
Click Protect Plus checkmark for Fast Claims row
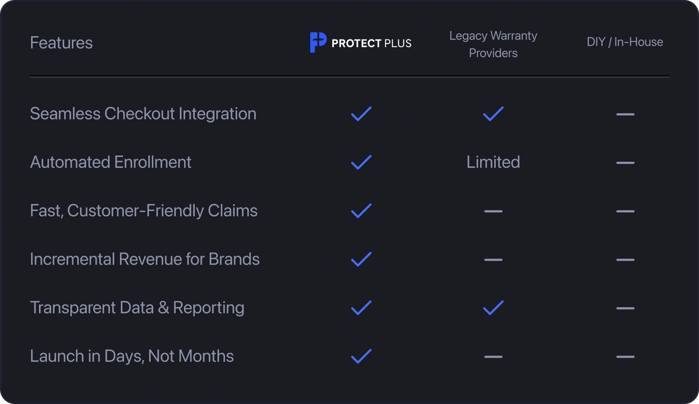click(x=361, y=210)
